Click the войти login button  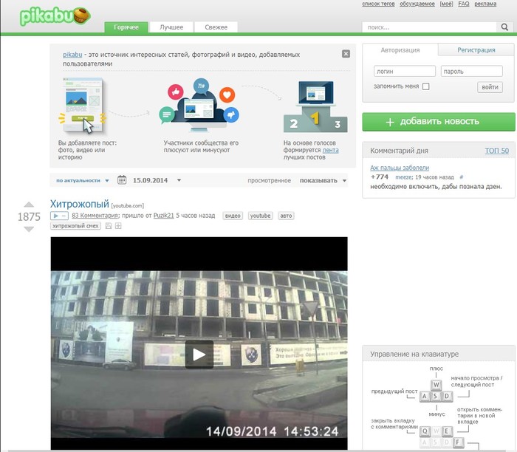pos(490,87)
